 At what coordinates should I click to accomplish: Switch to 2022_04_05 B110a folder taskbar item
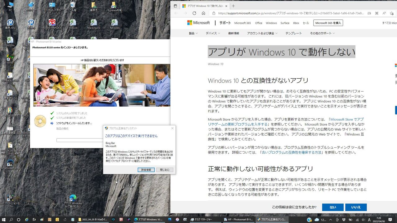93,219
